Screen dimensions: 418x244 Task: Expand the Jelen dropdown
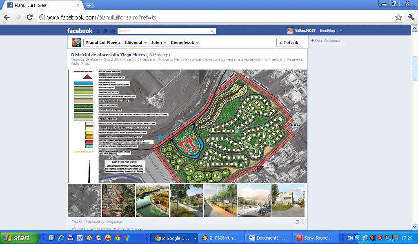tap(159, 43)
